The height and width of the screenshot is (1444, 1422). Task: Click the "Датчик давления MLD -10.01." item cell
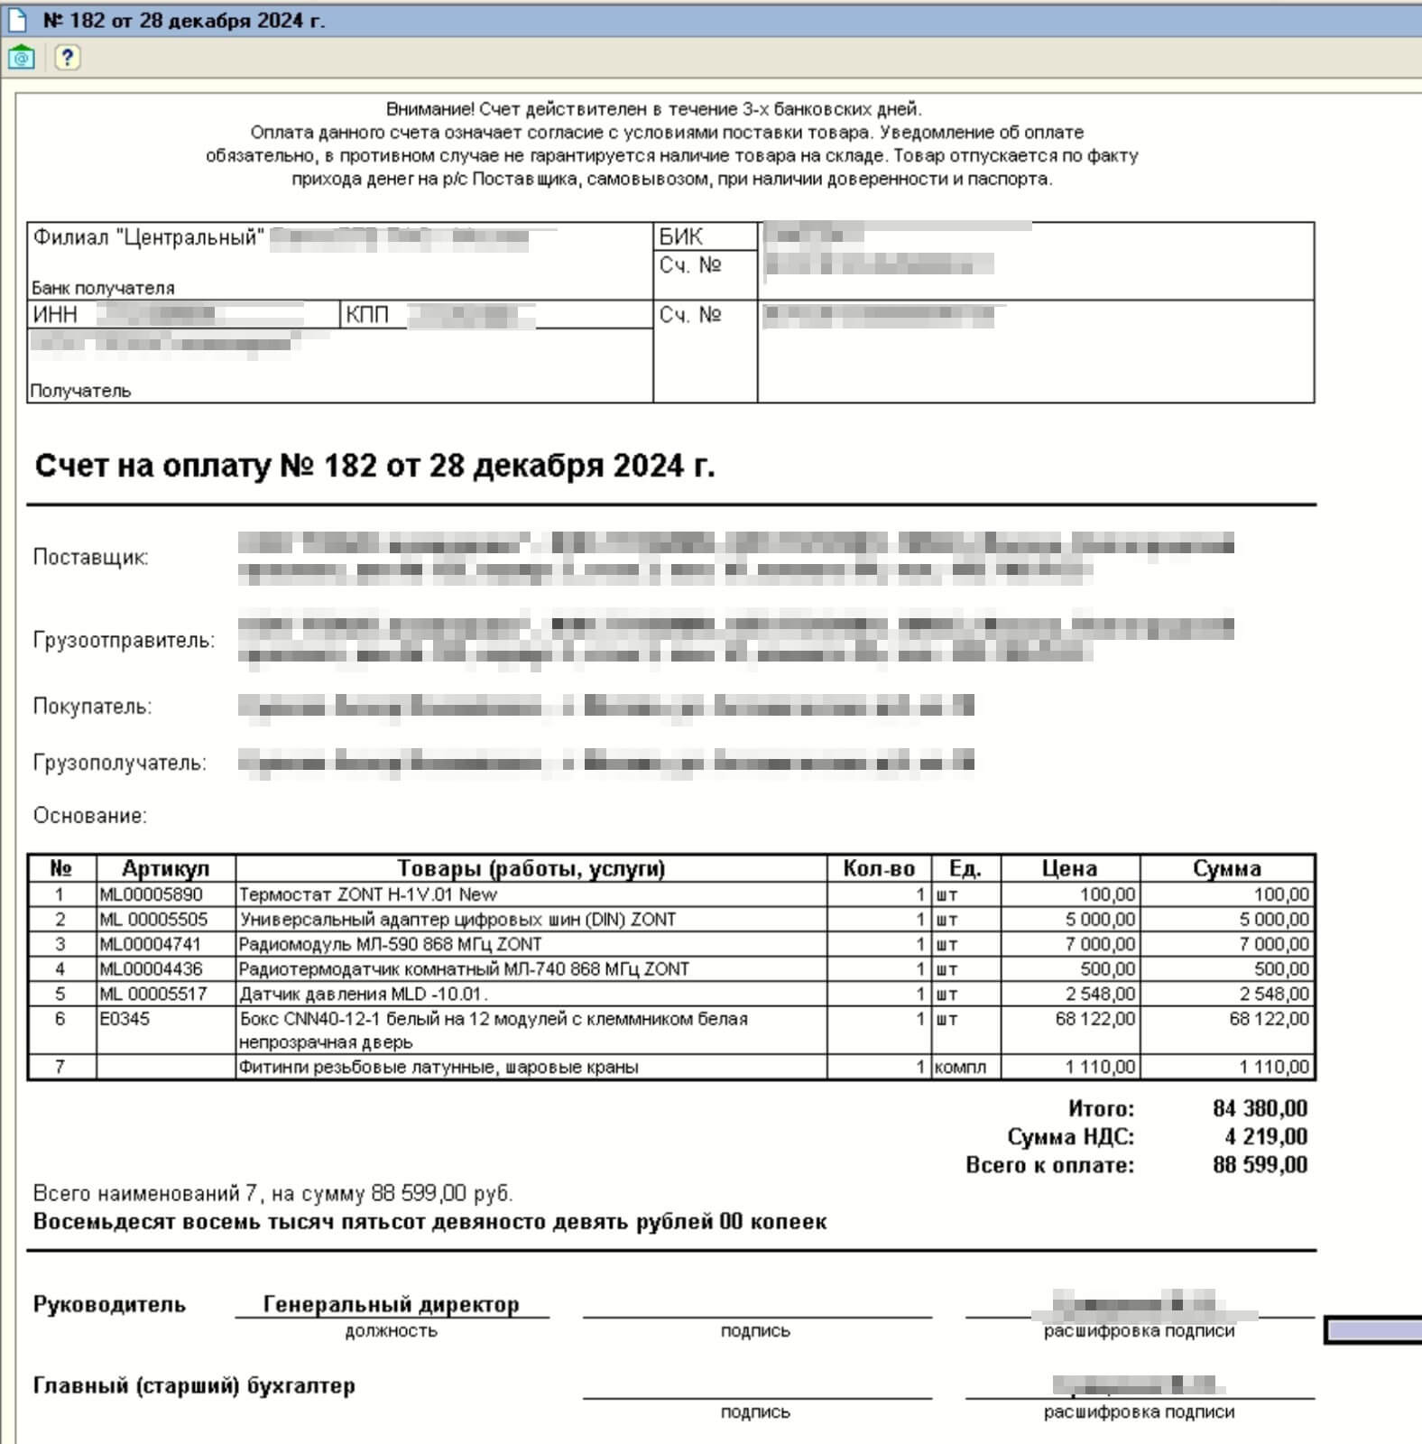click(x=531, y=994)
